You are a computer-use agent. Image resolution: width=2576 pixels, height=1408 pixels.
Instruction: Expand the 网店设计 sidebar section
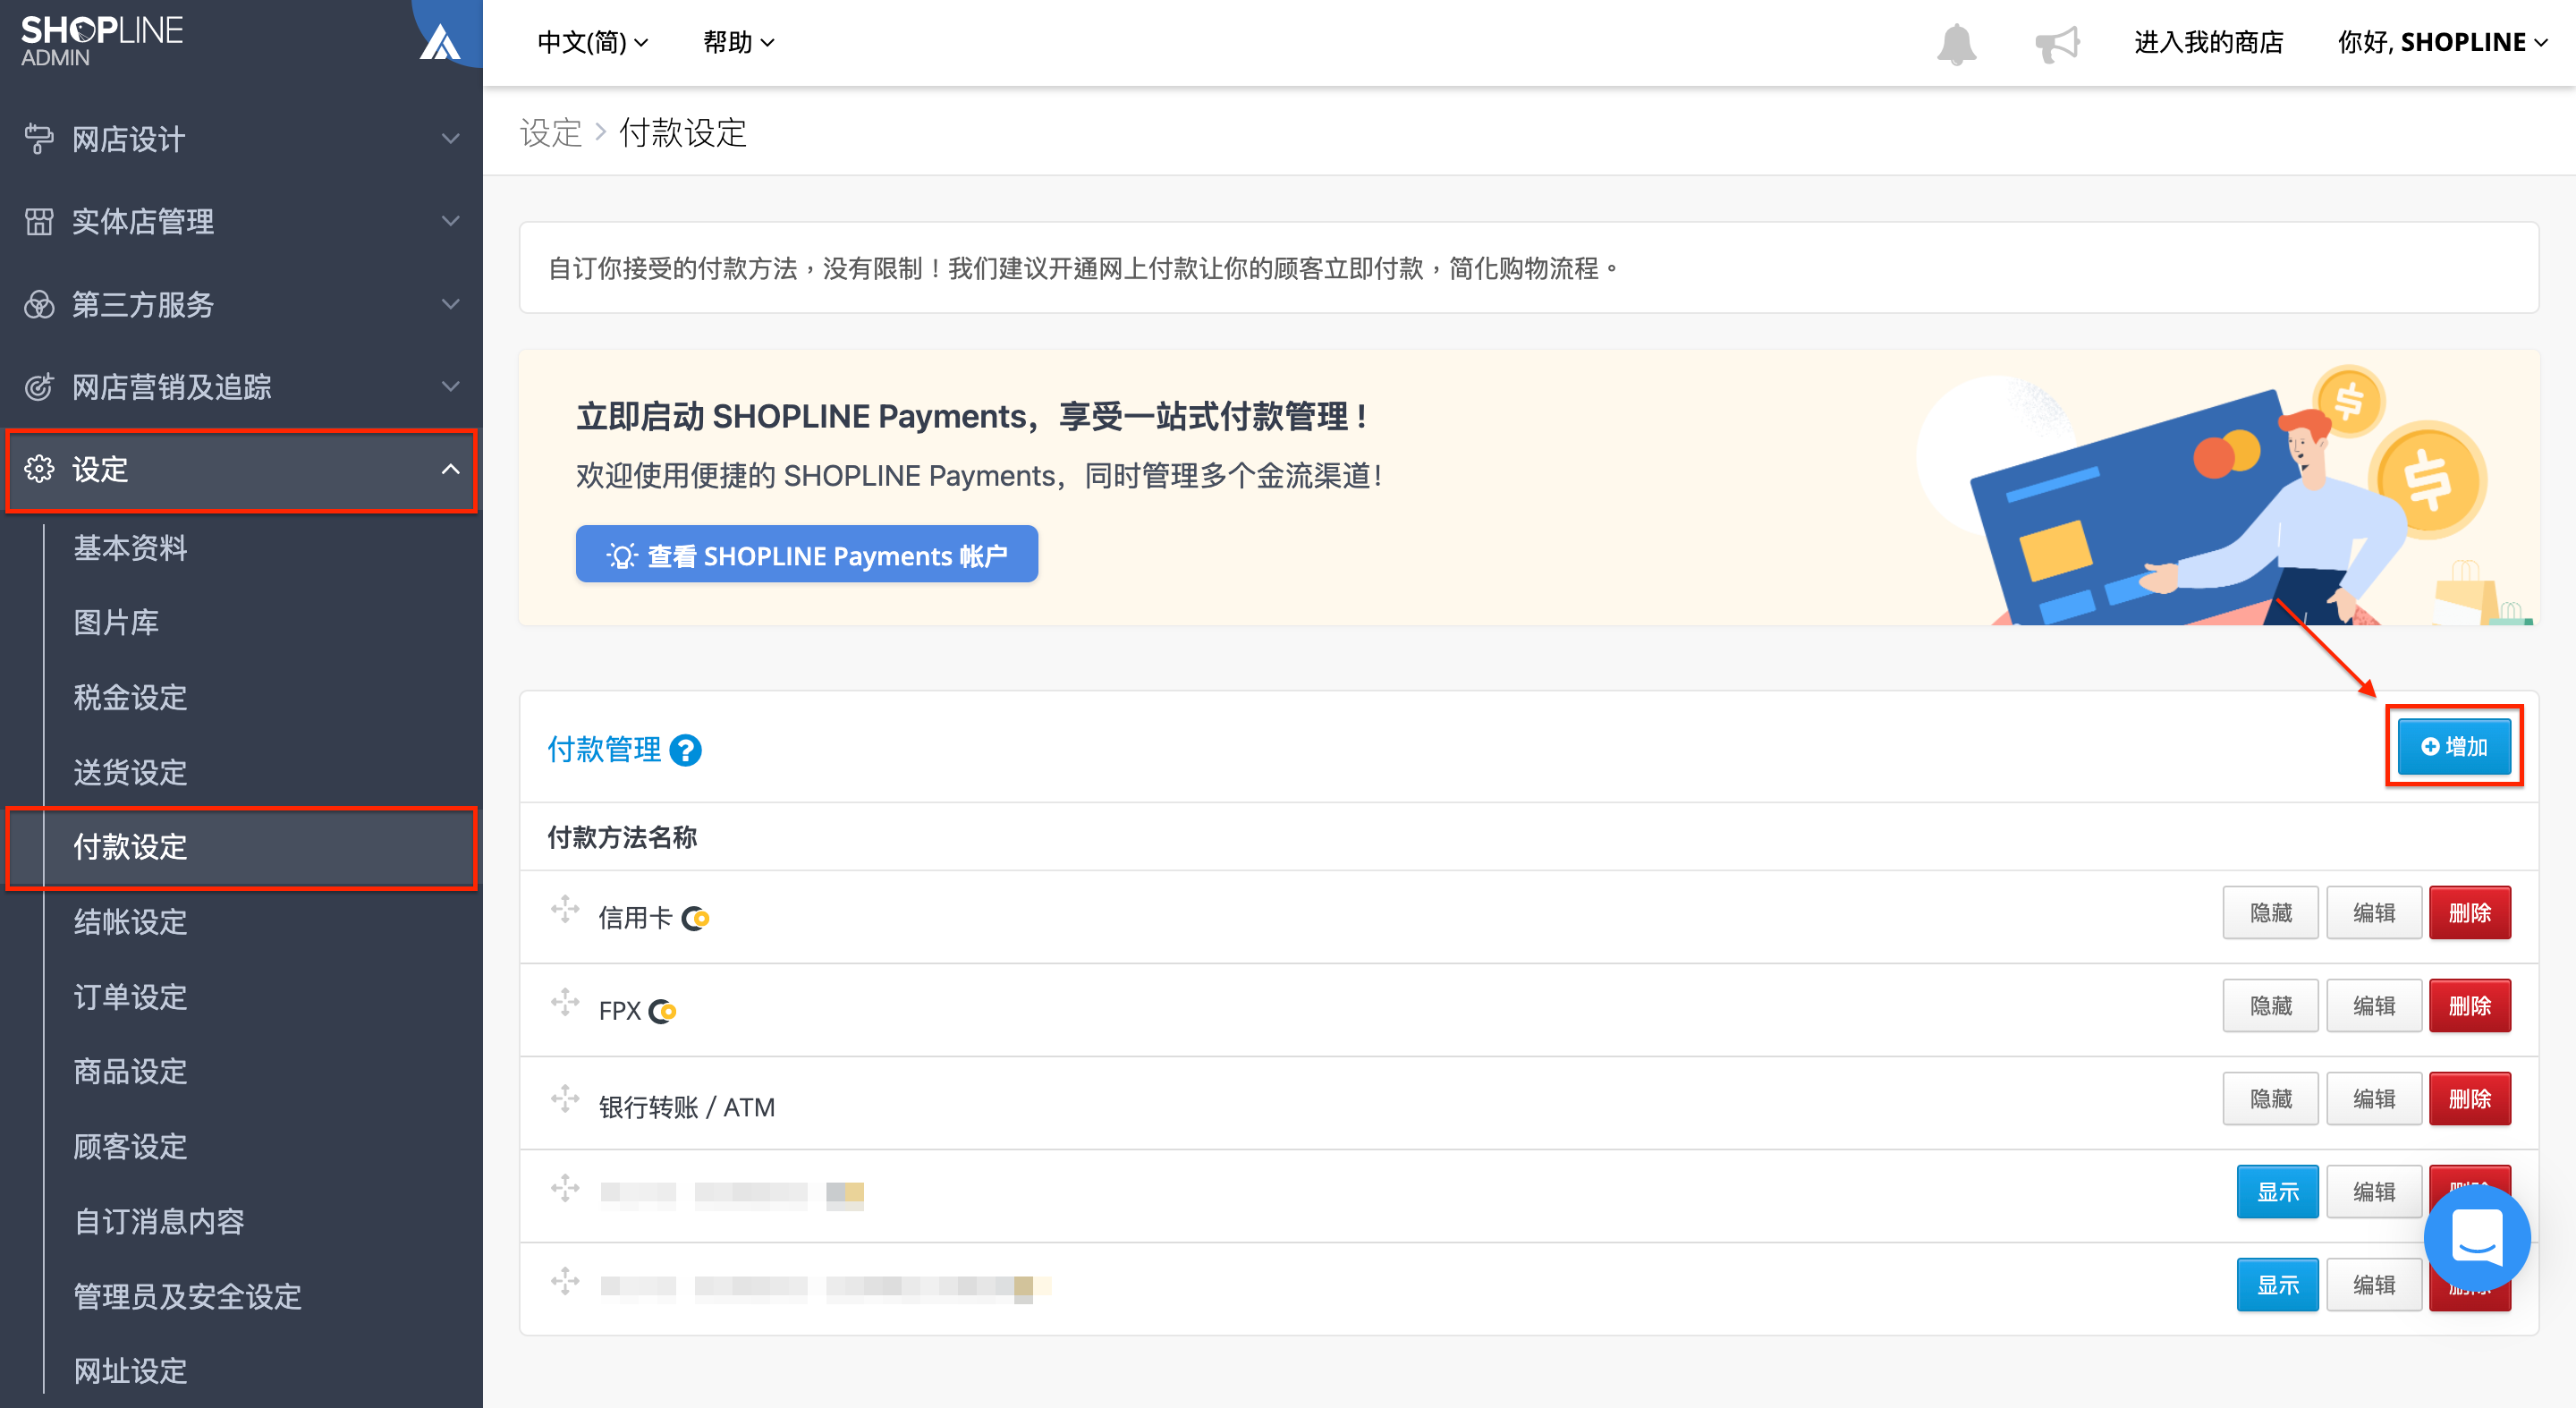241,139
